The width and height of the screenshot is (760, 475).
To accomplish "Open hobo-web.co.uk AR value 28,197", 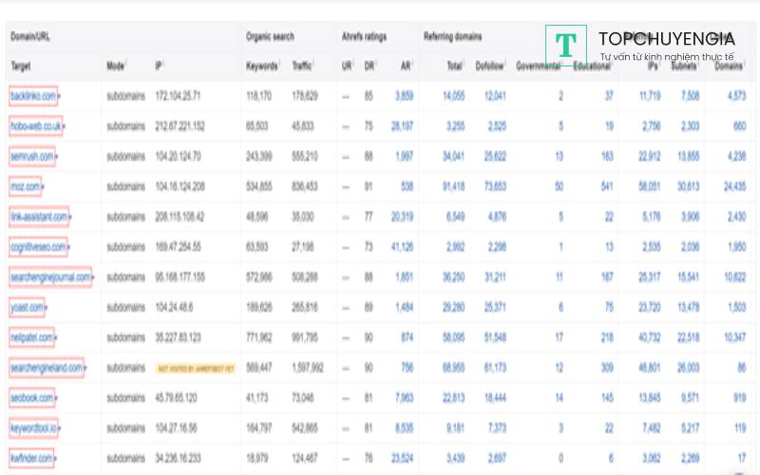I will pyautogui.click(x=402, y=126).
